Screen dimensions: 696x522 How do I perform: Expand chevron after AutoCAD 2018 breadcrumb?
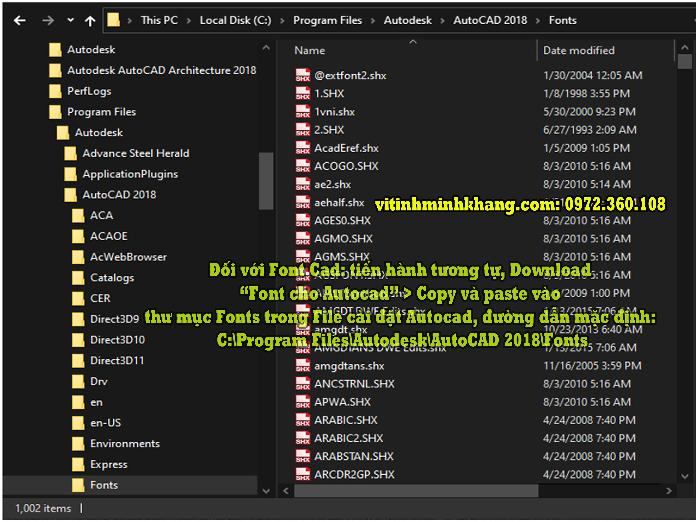click(538, 21)
